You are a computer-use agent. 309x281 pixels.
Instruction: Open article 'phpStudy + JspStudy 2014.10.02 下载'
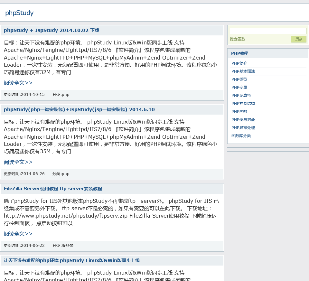point(51,30)
